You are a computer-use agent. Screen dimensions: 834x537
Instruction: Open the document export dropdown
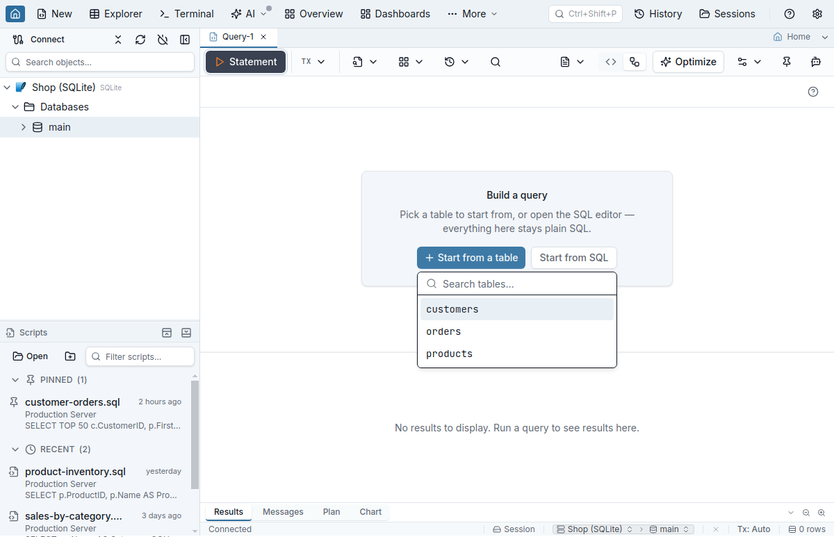click(572, 62)
